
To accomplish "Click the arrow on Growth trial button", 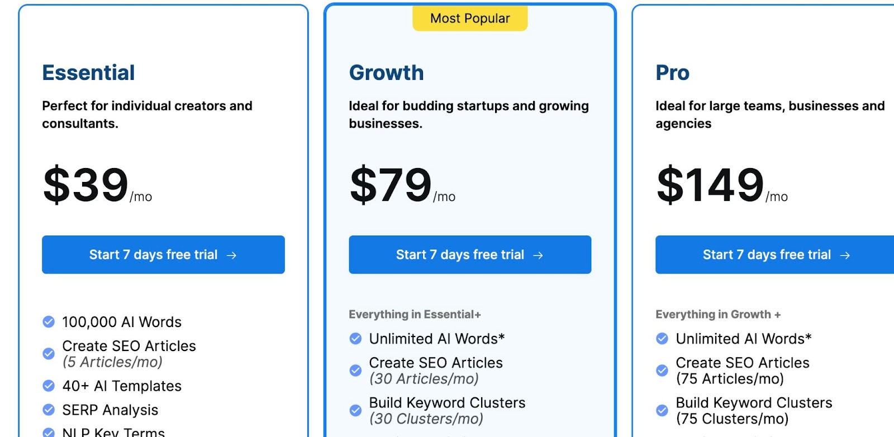I will coord(538,255).
